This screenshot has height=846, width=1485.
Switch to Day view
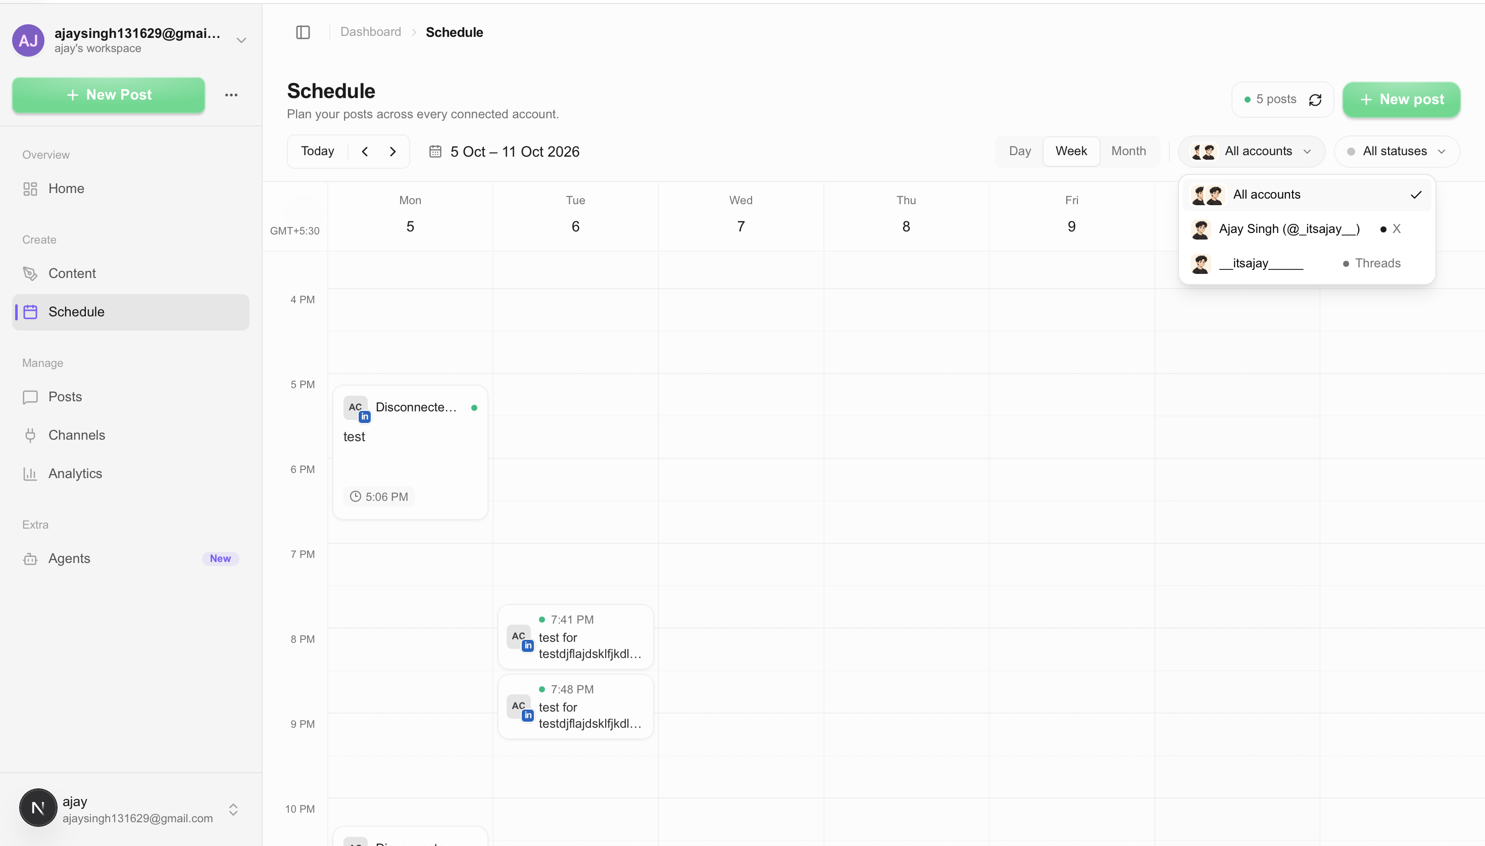click(1020, 152)
